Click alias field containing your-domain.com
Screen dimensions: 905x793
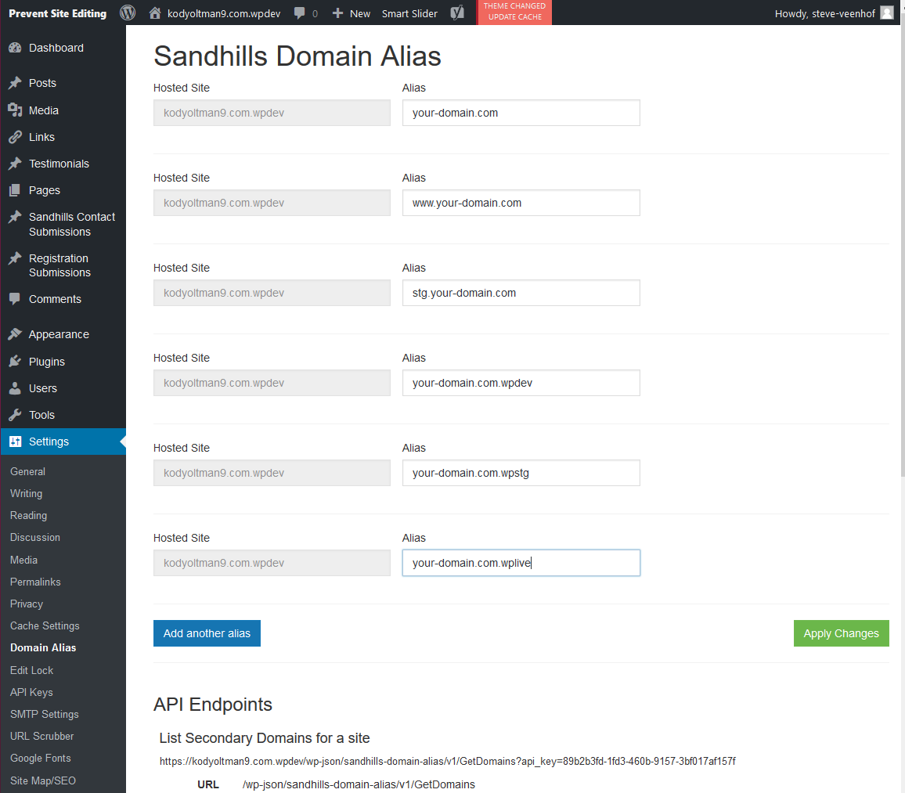coord(521,113)
